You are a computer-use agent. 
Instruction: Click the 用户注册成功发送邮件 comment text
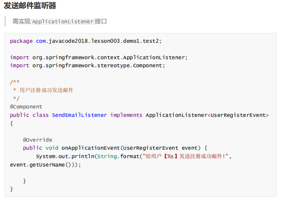tap(46, 90)
